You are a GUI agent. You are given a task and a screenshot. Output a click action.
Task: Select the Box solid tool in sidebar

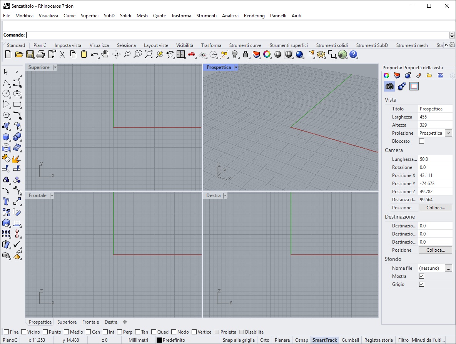(x=6, y=137)
